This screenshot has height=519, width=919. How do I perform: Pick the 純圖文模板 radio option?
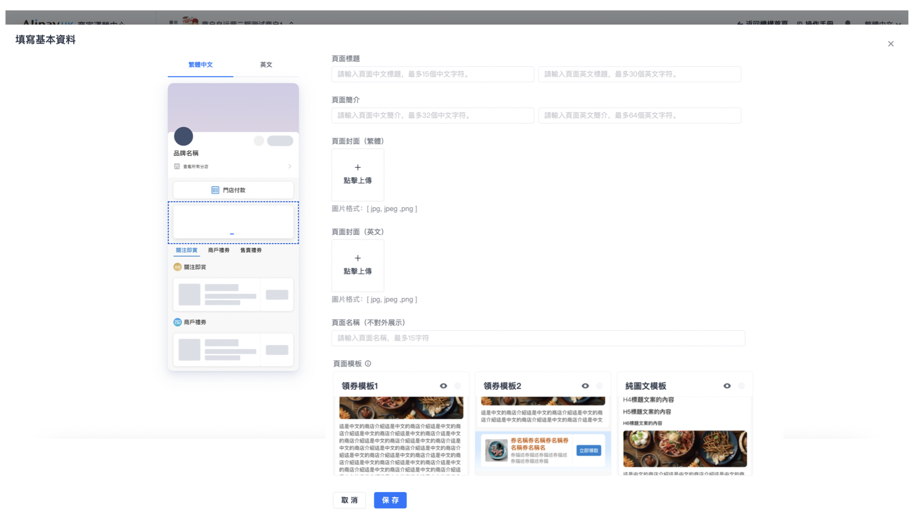tap(741, 386)
